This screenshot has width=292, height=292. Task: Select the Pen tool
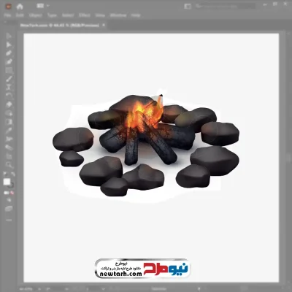tap(9, 53)
